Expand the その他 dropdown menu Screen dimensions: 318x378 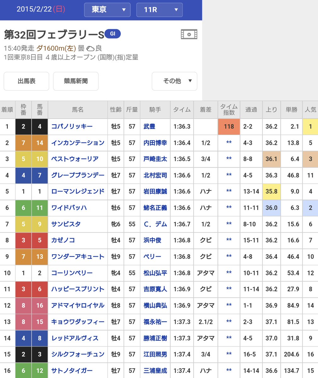click(175, 81)
